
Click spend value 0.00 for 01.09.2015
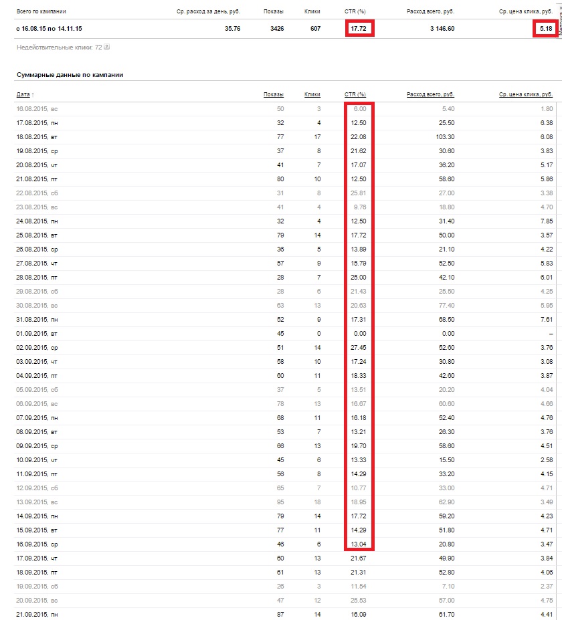click(448, 333)
